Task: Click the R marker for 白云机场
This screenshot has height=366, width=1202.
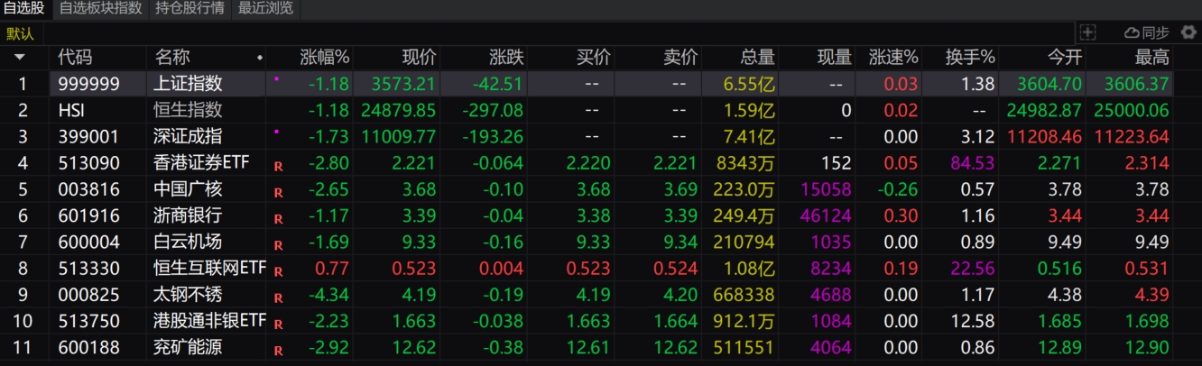Action: (278, 244)
